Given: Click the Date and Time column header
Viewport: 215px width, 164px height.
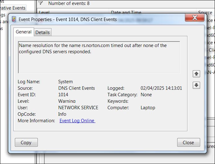Looking at the screenshot, I should click(x=126, y=12).
